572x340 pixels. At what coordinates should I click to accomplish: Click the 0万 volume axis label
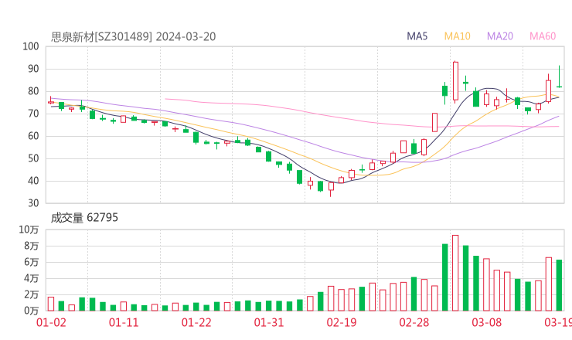tap(32, 311)
